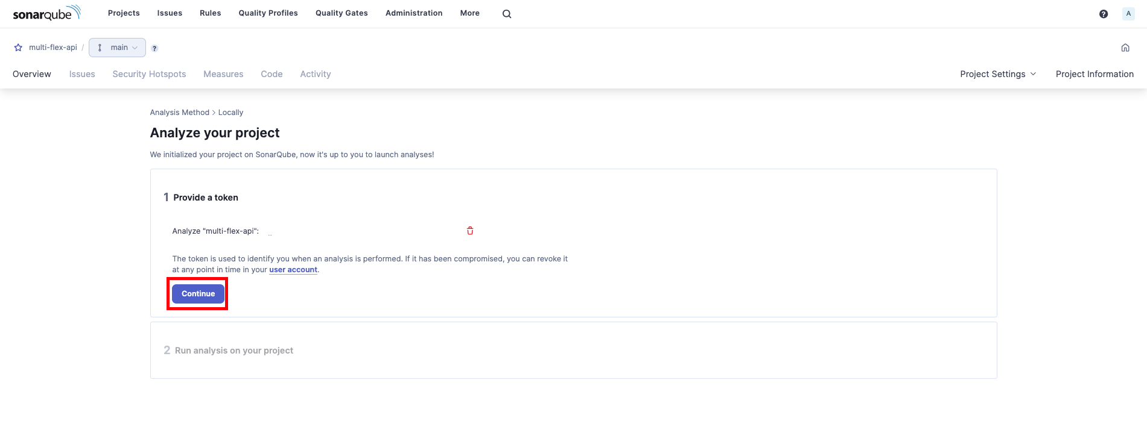Go back to Analysis Method breadcrumb
The height and width of the screenshot is (424, 1147).
(180, 113)
